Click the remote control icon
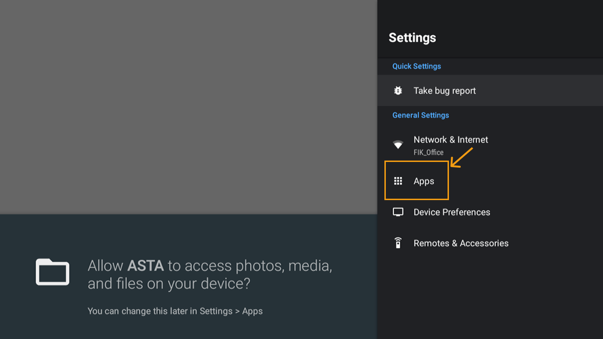The image size is (603, 339). pos(398,243)
